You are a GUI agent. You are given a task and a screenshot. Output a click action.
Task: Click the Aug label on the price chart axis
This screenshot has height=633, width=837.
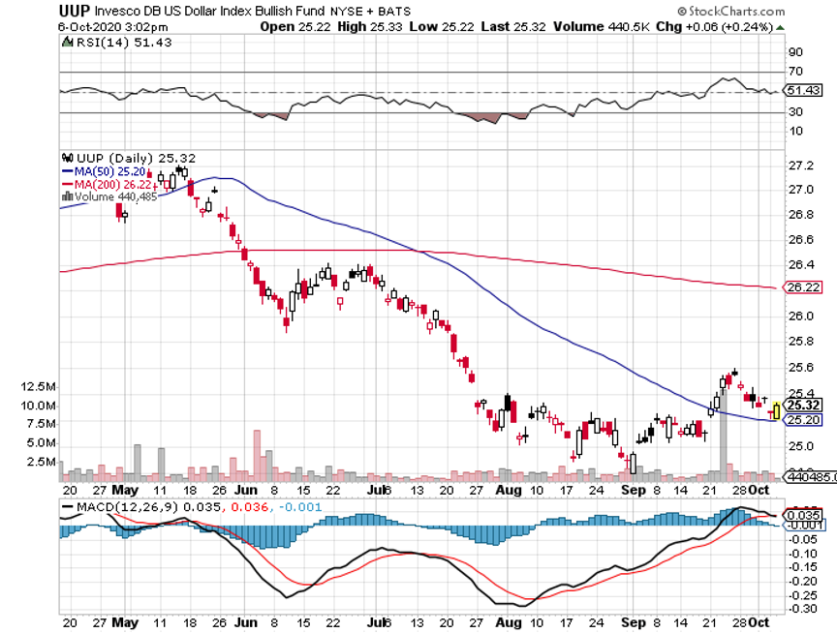(x=508, y=490)
